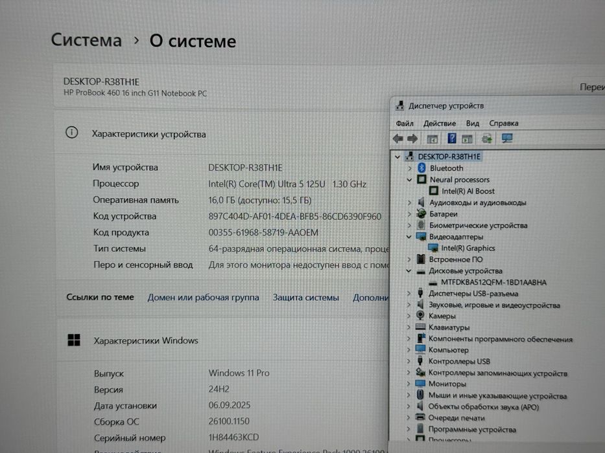Click the Windows 11 Pro edition value
The image size is (605, 453).
point(239,373)
